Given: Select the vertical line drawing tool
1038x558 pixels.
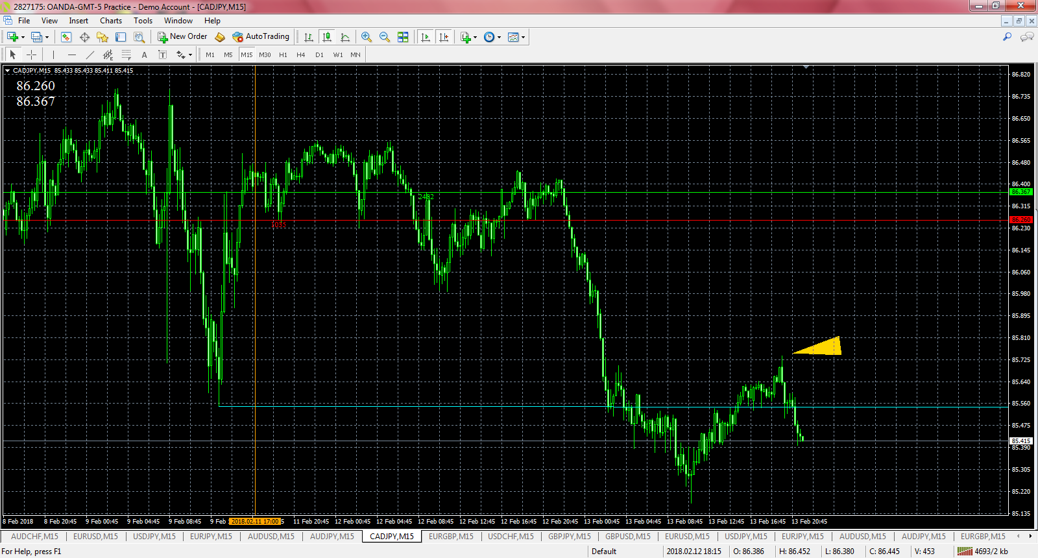Looking at the screenshot, I should pyautogui.click(x=53, y=55).
